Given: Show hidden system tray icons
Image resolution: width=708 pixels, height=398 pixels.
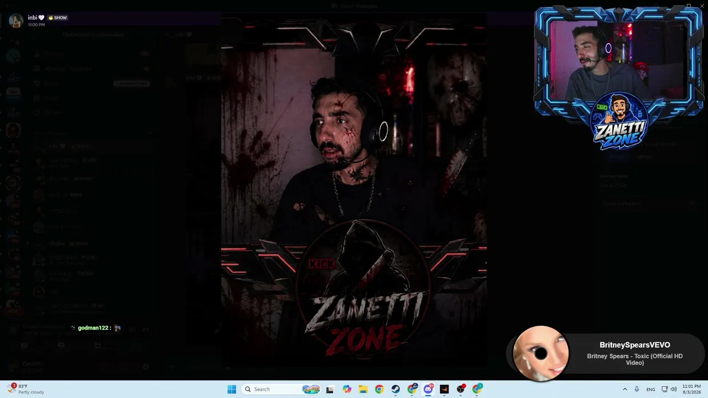Looking at the screenshot, I should point(625,389).
